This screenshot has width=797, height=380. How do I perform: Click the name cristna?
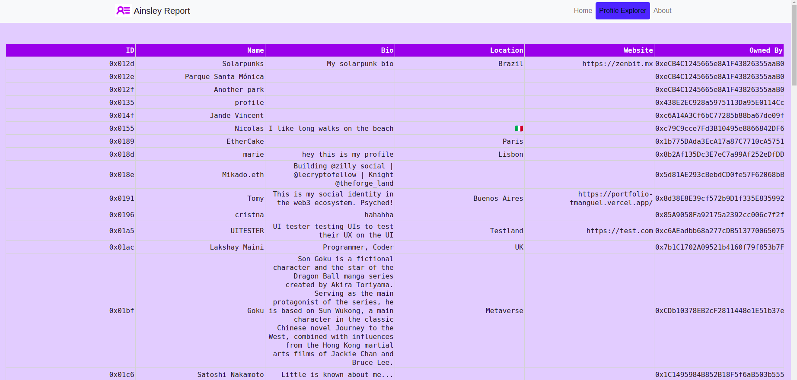pyautogui.click(x=249, y=215)
